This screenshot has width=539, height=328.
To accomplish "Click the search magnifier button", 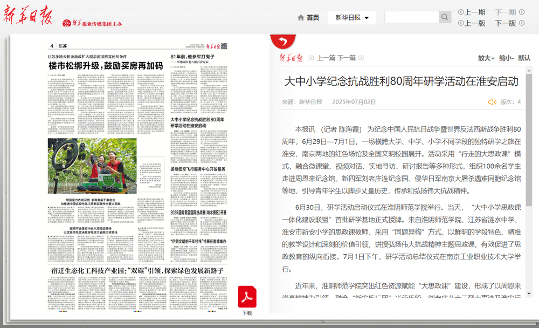I will point(445,17).
